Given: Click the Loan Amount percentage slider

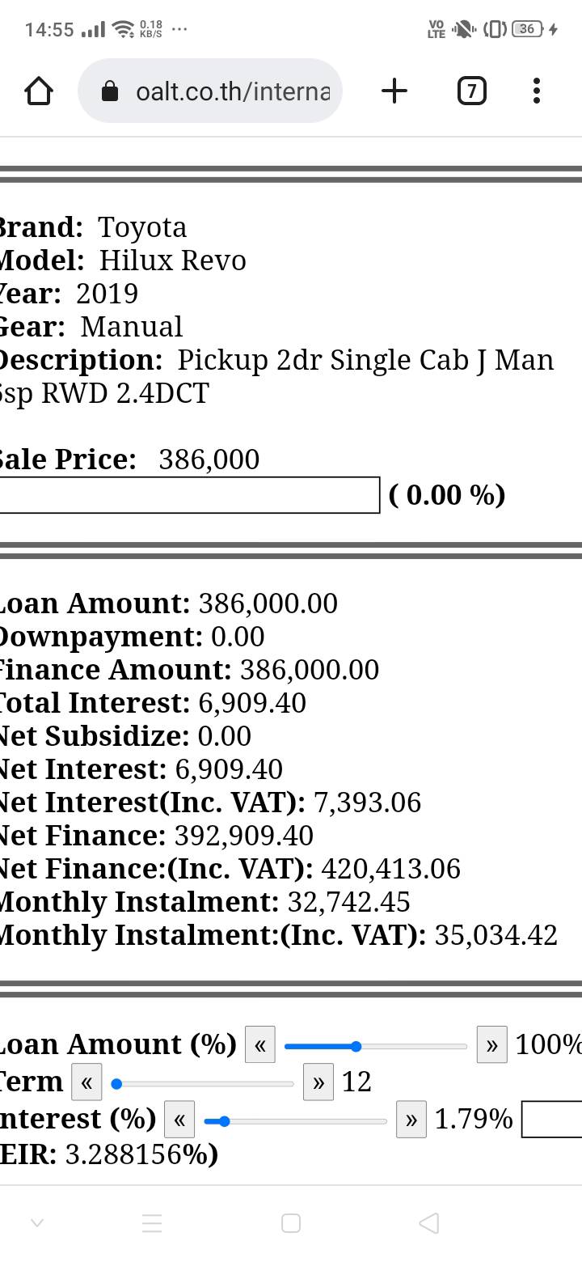Looking at the screenshot, I should coord(376,1047).
